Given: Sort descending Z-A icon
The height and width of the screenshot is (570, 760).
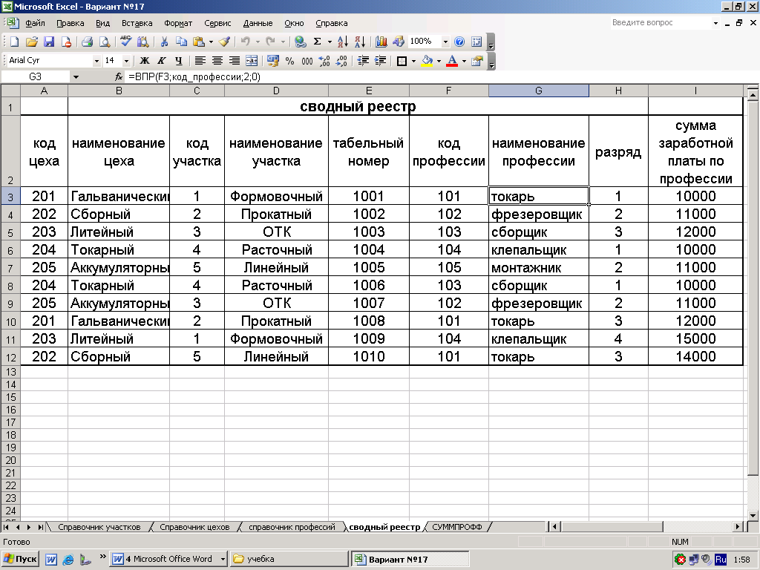Looking at the screenshot, I should pyautogui.click(x=360, y=42).
